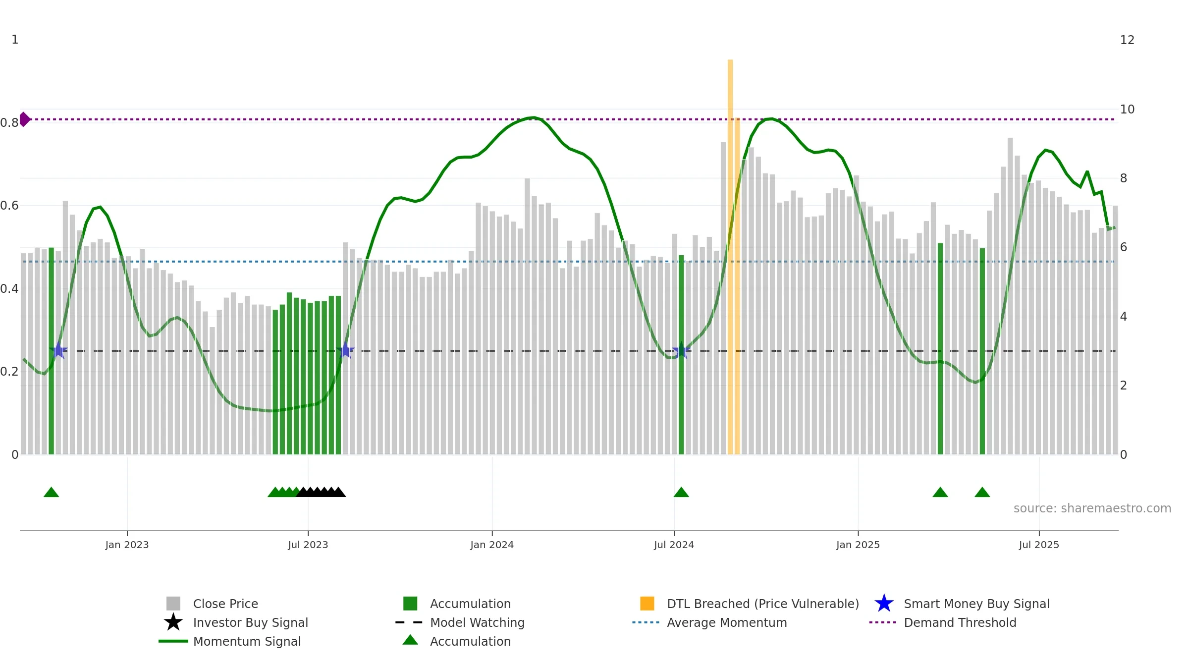
Task: Click the Jan 2024 axis label
Action: click(492, 545)
